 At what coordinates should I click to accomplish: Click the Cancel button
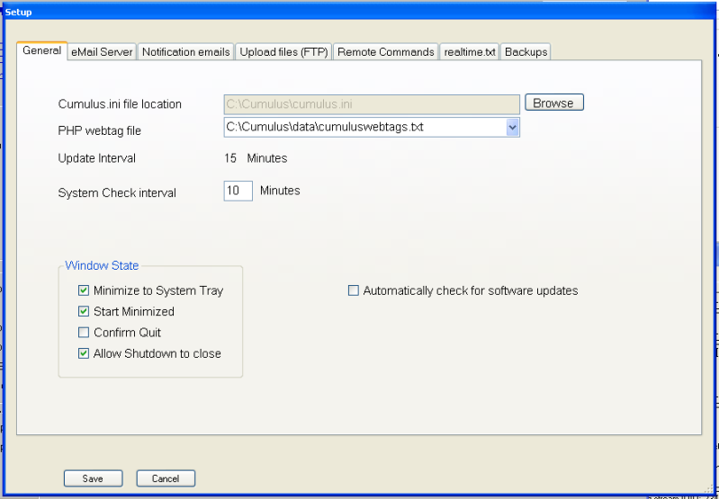[x=166, y=478]
